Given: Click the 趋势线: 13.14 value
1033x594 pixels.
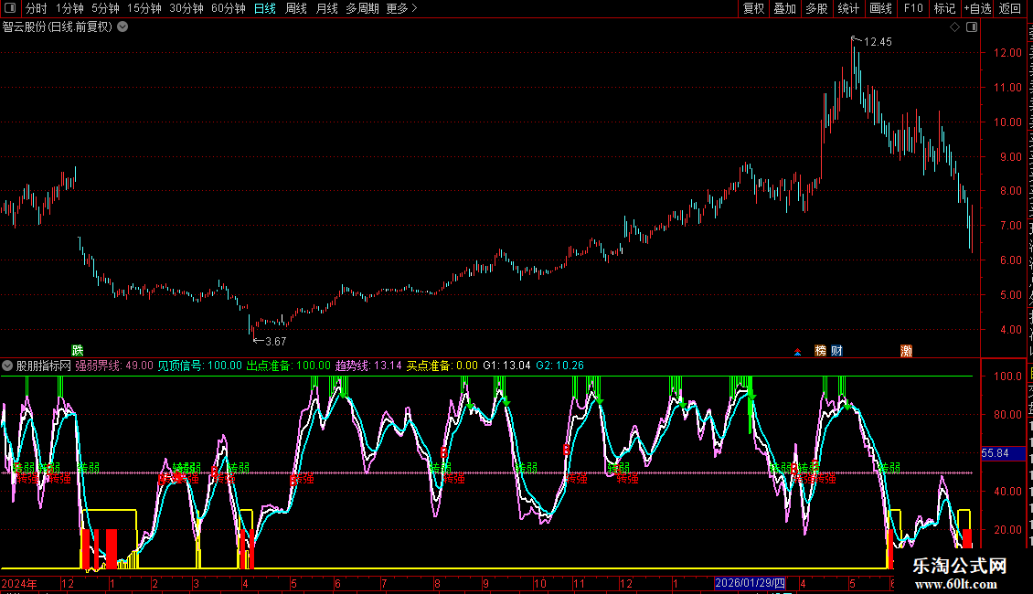Looking at the screenshot, I should coord(368,366).
